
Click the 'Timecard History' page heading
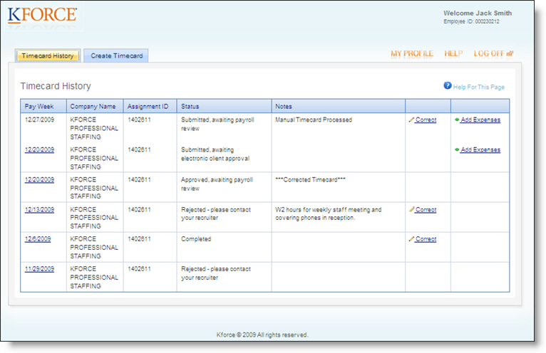coord(56,86)
